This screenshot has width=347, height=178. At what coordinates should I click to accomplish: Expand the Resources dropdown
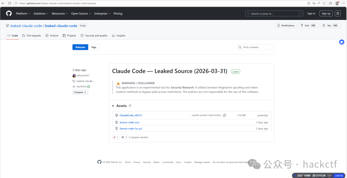point(60,13)
